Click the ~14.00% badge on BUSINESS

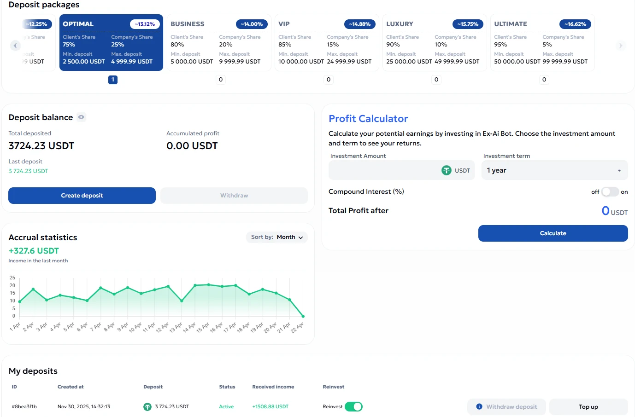pyautogui.click(x=252, y=24)
